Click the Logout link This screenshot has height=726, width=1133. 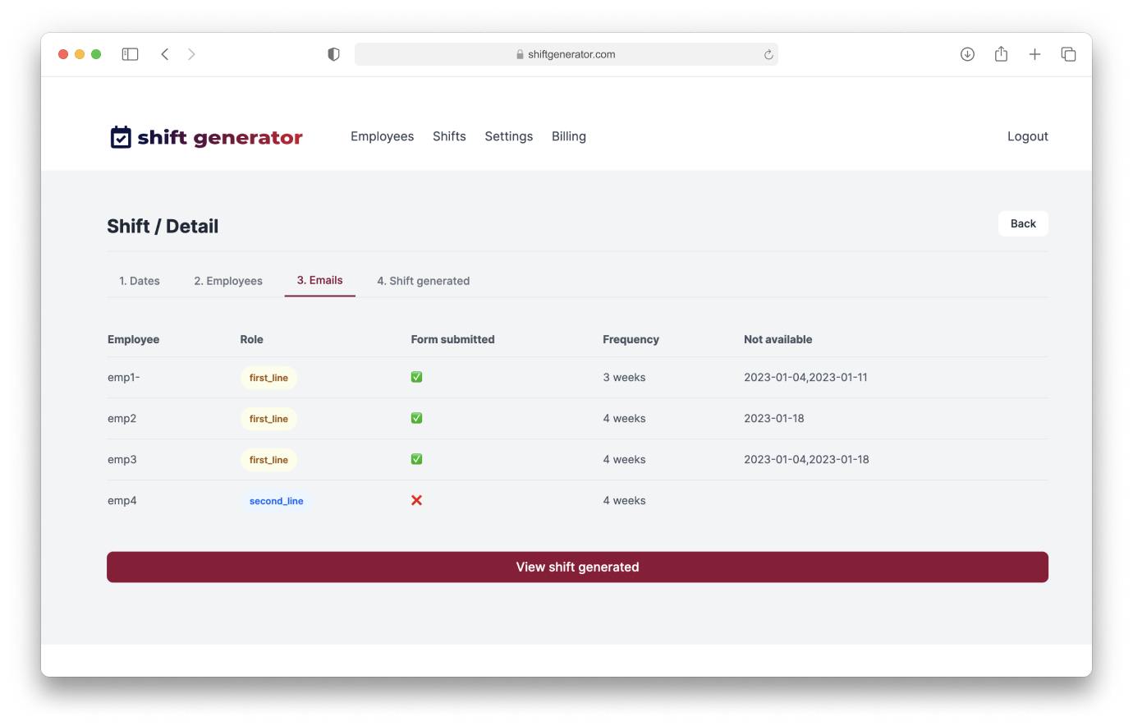click(1027, 136)
